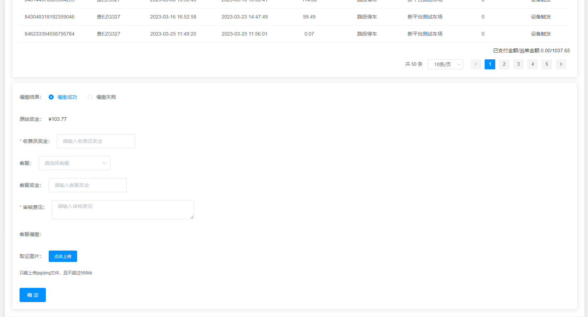
Task: Click the textarea resize handle for 审核意见
Action: point(192,217)
